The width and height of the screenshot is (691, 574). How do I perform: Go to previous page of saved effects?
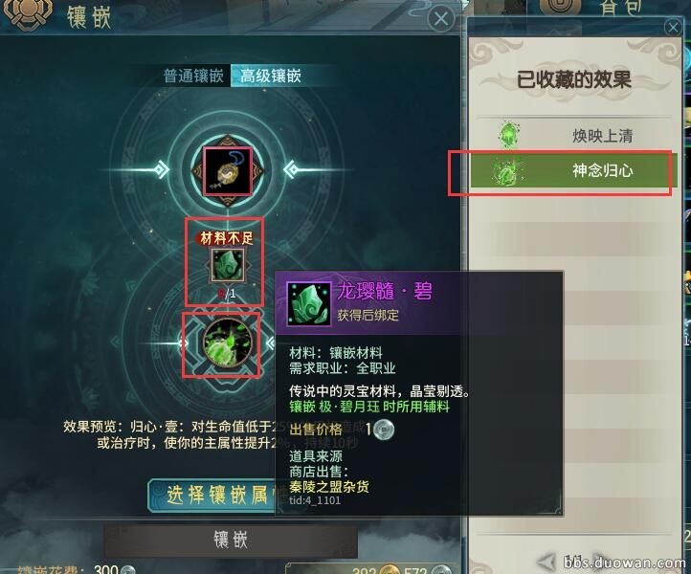[x=546, y=562]
